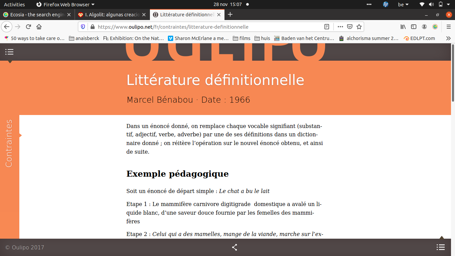Image resolution: width=455 pixels, height=256 pixels.
Task: Close the Ecosia tab
Action: [69, 15]
